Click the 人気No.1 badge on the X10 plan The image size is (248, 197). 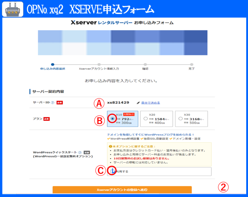click(129, 114)
